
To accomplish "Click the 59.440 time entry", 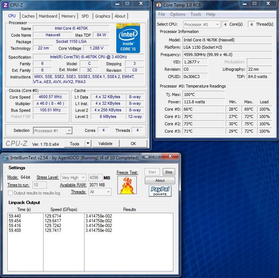I will click(x=15, y=216).
